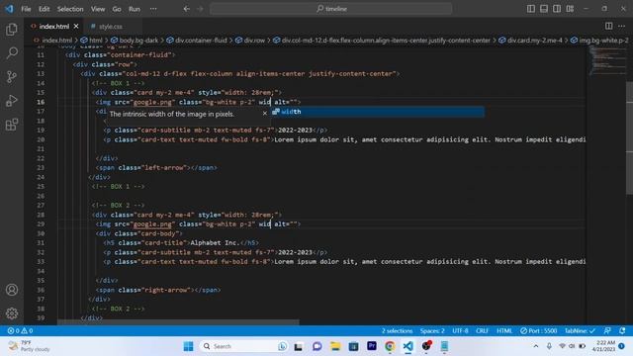Click Port : 5500 Live Server status
Viewport: 633px width, 356px height.
coord(538,330)
